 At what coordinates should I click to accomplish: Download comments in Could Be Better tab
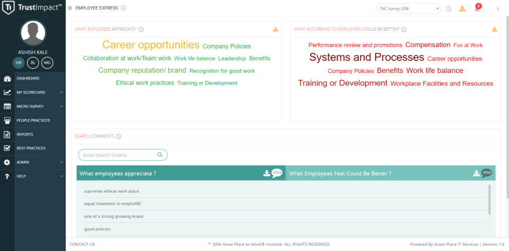click(x=476, y=173)
